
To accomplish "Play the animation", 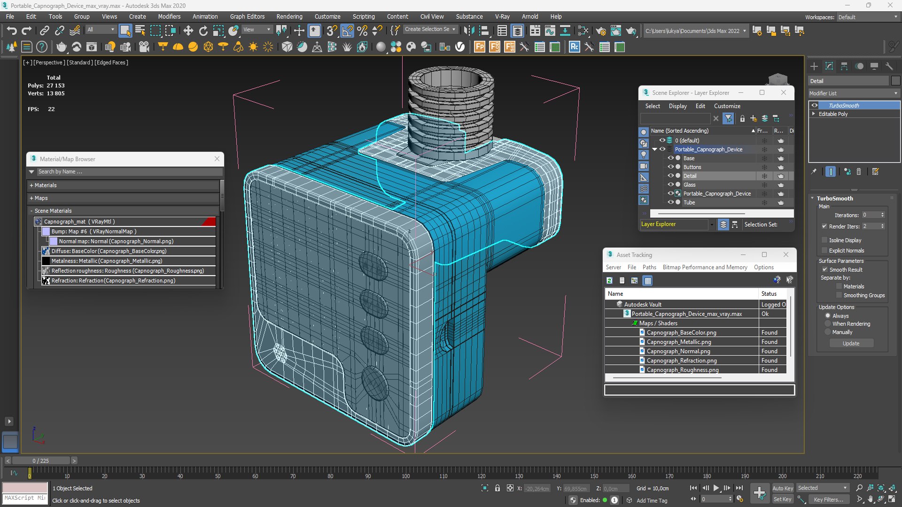I will [x=716, y=488].
